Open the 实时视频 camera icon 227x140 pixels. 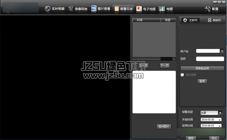[47, 9]
